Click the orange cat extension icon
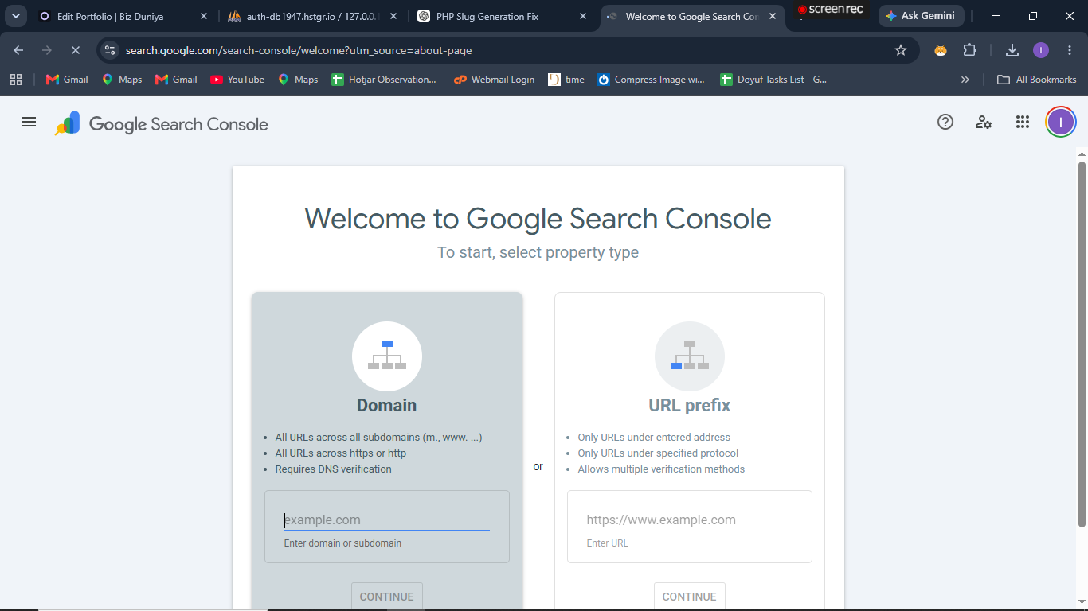Screen dimensions: 1088x611 coord(941,50)
